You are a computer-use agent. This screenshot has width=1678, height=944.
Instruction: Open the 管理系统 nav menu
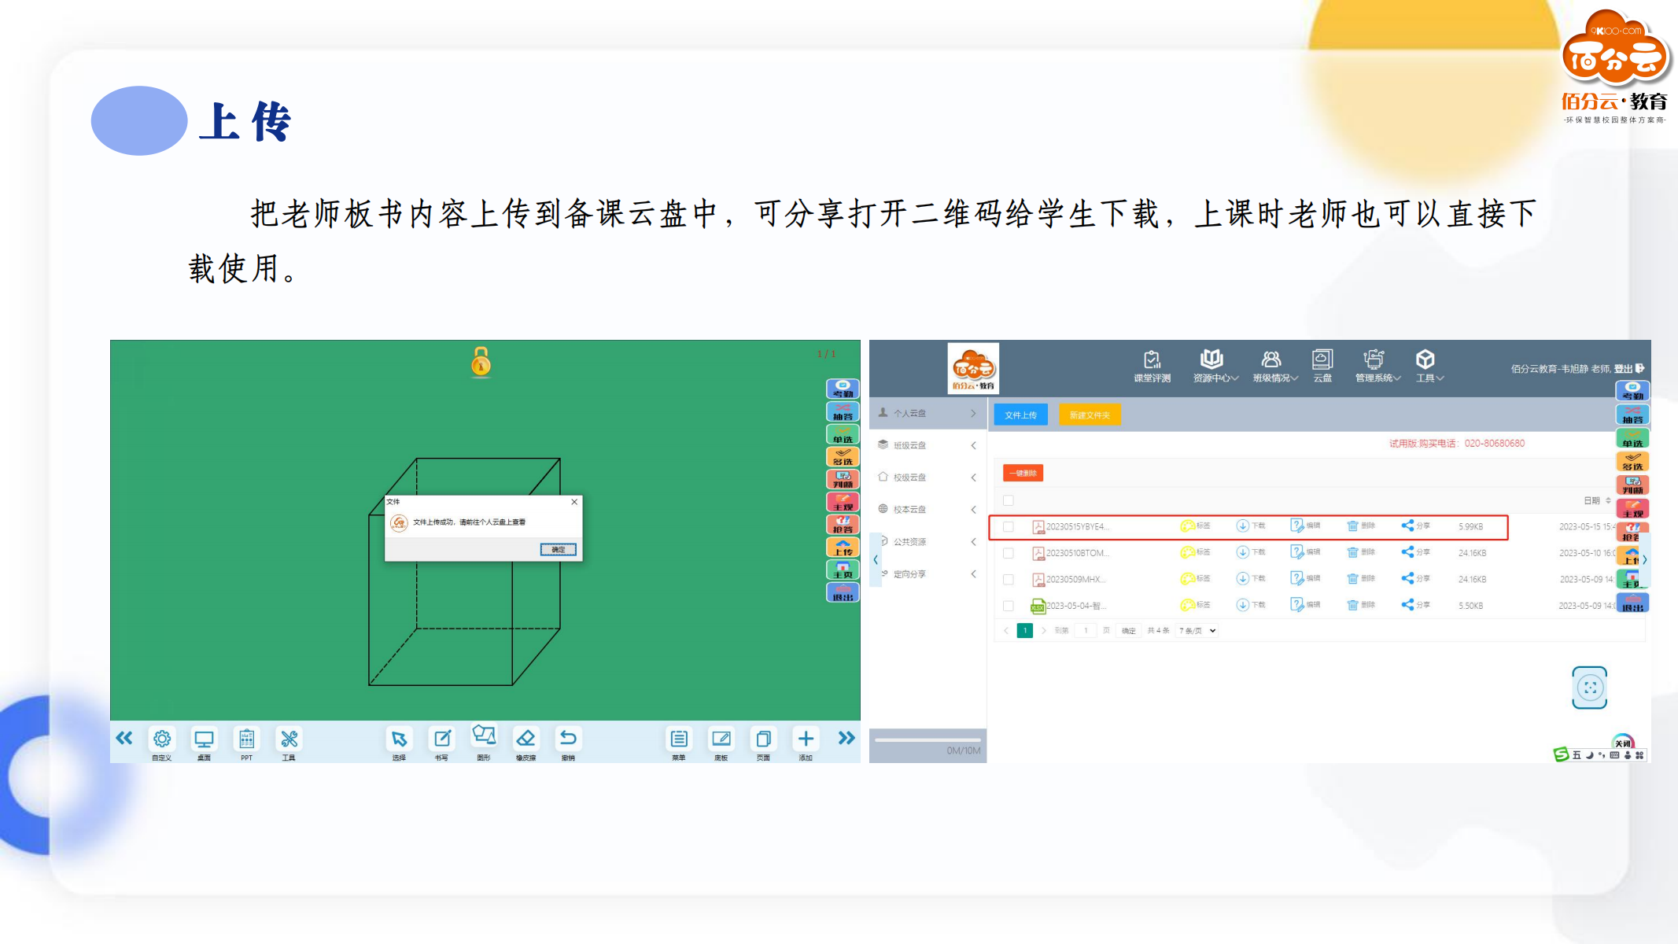(1377, 367)
